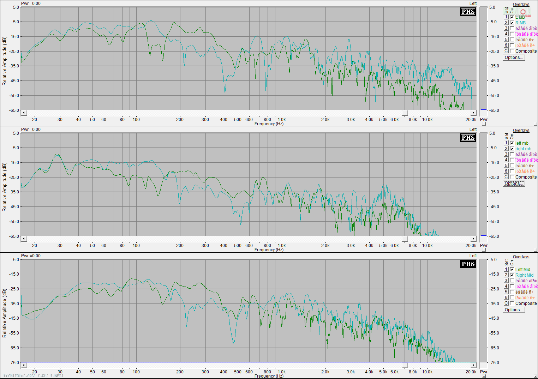Toggle PHS phase display in top graph
The width and height of the screenshot is (538, 379).
tap(468, 12)
